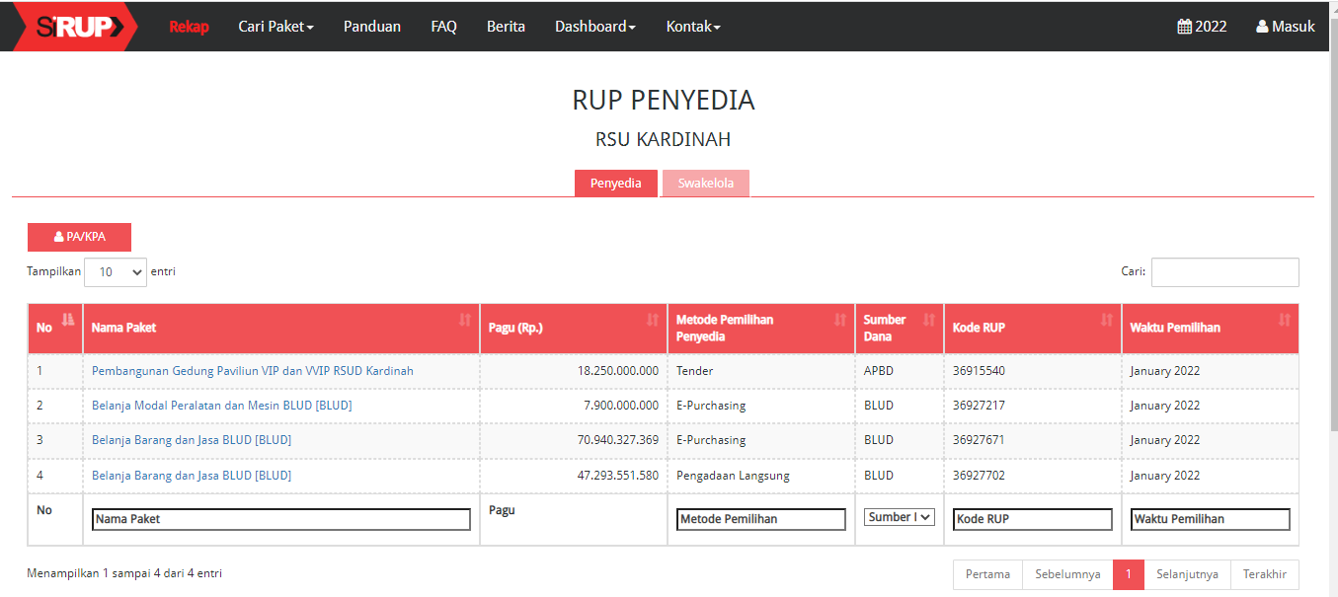Click the APBD source cell

click(x=878, y=371)
